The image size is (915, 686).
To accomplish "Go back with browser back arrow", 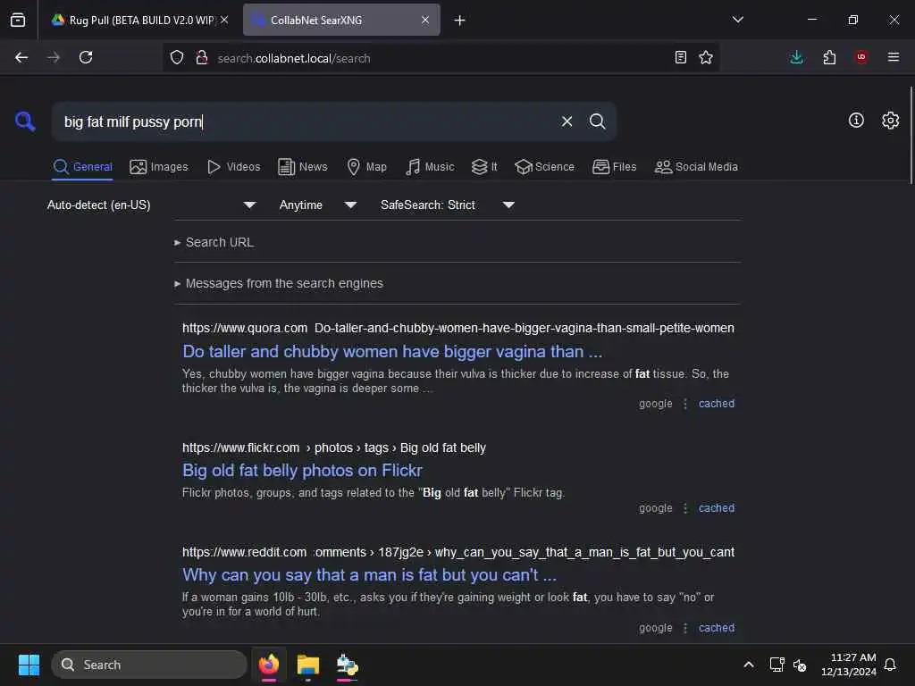I will [21, 57].
